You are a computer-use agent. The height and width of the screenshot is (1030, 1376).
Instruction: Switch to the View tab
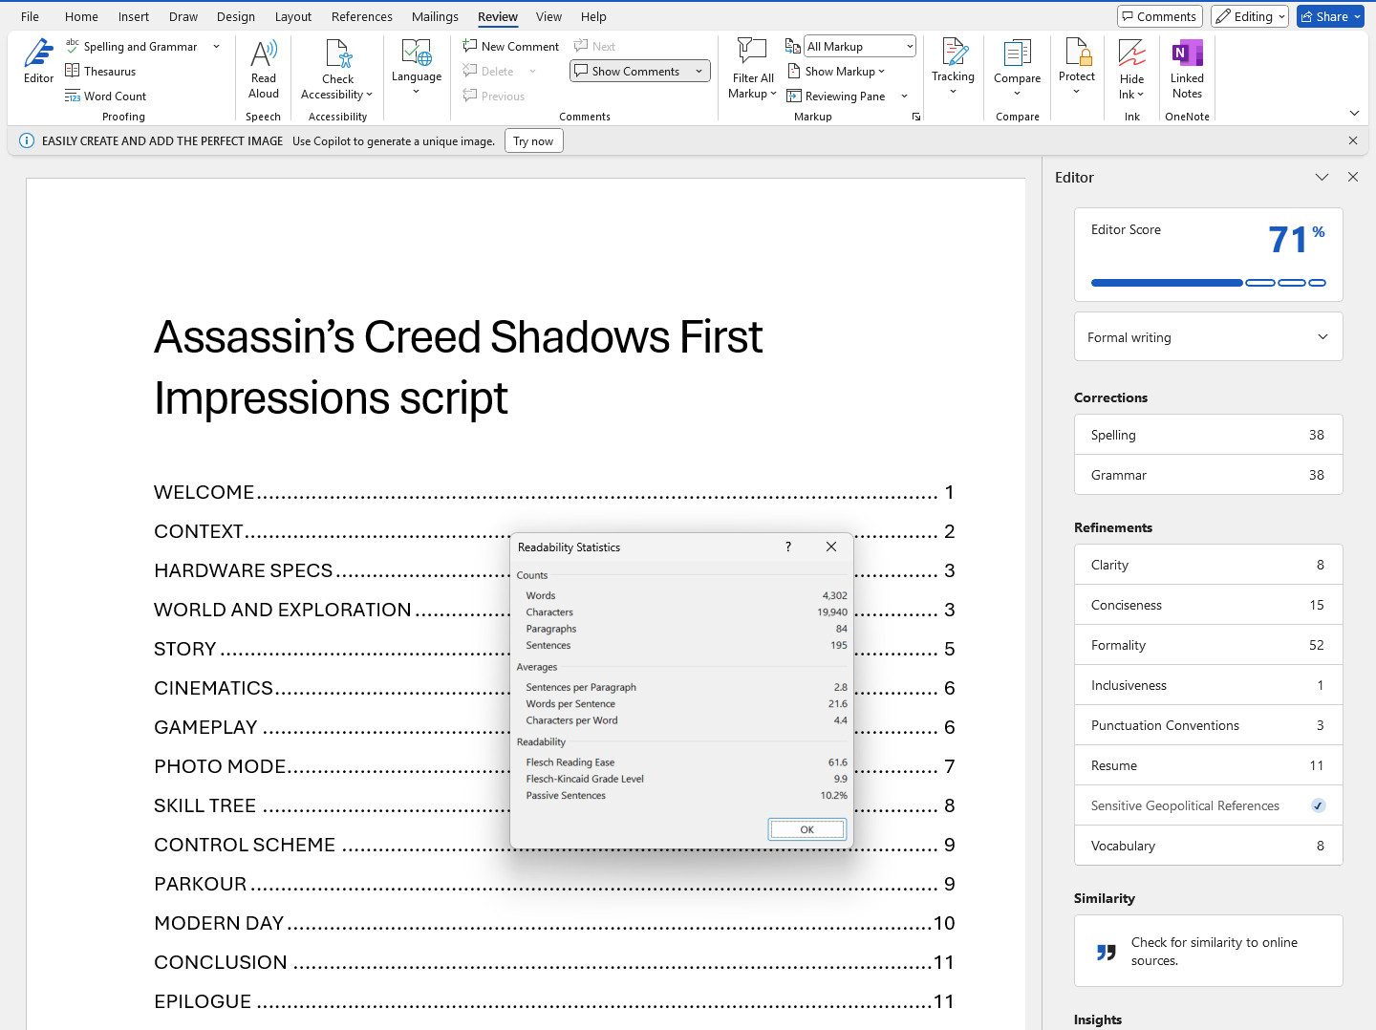548,16
